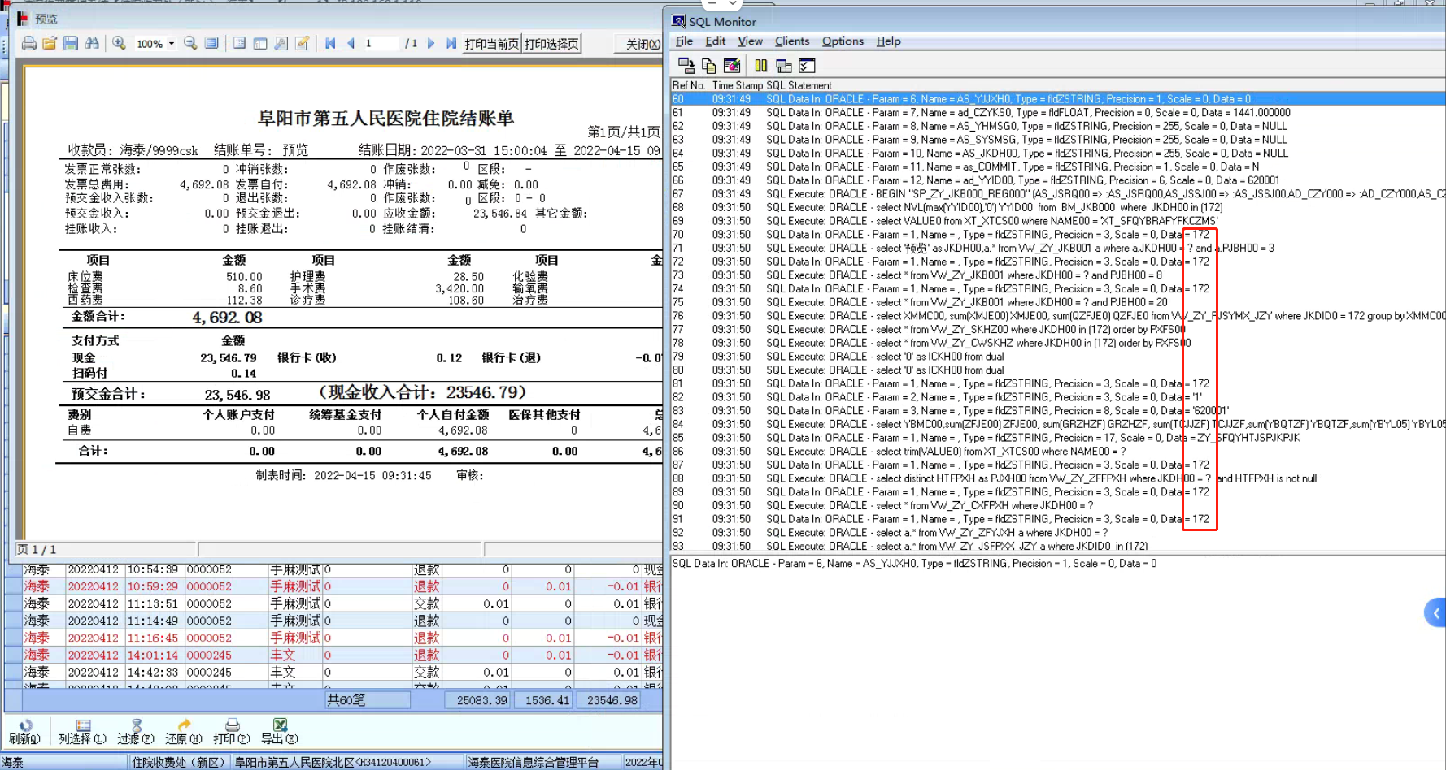Click the 打印当前页 button
This screenshot has height=770, width=1446.
pos(491,44)
